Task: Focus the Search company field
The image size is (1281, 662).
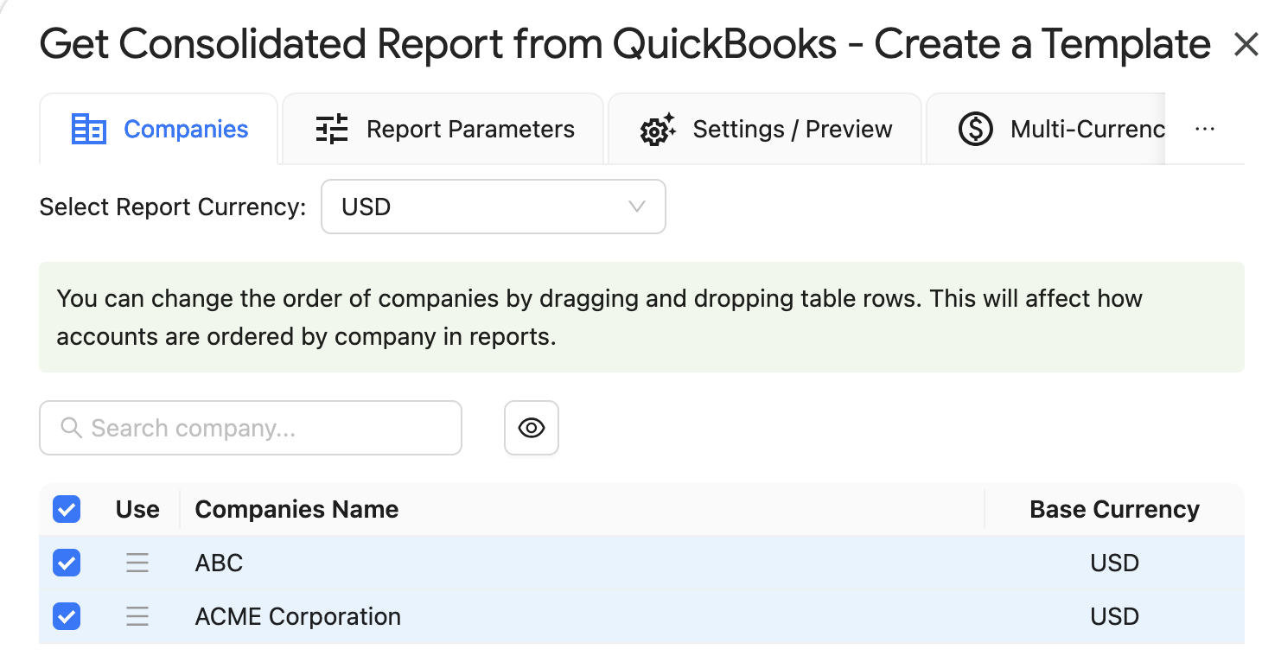Action: coord(251,428)
